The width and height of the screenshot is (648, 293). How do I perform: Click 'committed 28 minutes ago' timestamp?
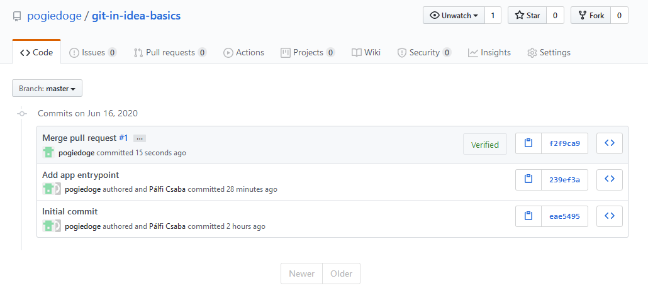(232, 190)
